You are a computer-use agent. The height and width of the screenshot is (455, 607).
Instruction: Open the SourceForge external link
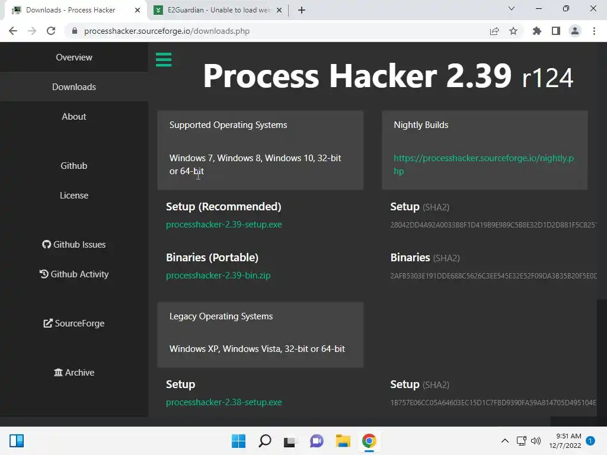click(x=74, y=323)
